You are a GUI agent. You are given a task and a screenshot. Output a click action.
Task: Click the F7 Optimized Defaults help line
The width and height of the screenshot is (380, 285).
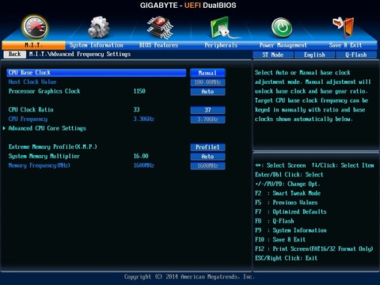[x=291, y=212]
